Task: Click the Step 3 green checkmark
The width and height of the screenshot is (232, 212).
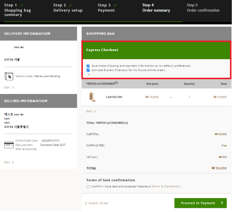Action: [115, 5]
